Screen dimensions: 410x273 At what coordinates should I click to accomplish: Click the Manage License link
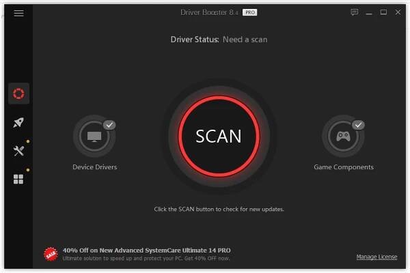point(377,257)
